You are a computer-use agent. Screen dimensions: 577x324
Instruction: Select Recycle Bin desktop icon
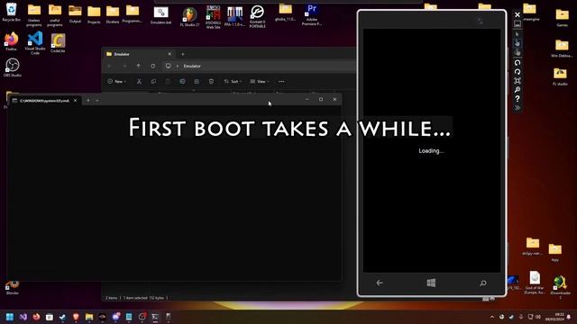click(x=11, y=12)
